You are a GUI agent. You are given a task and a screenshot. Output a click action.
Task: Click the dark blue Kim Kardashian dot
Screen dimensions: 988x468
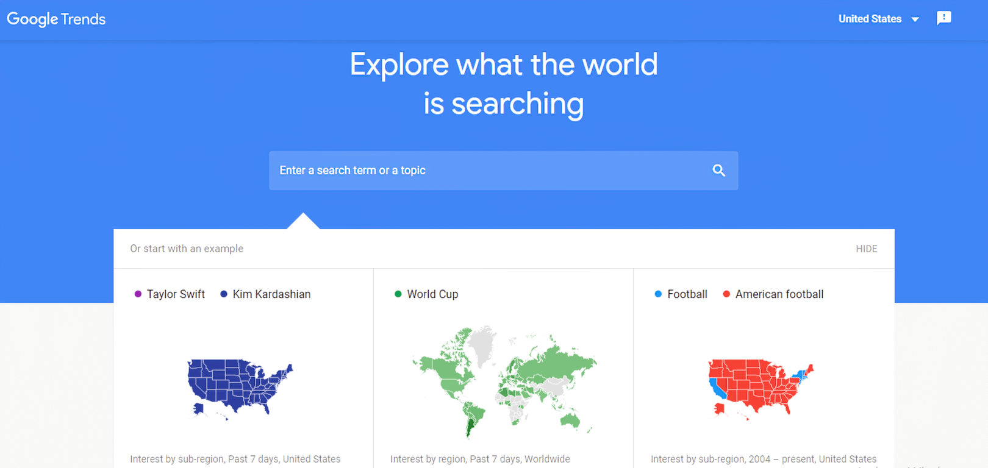(x=224, y=294)
